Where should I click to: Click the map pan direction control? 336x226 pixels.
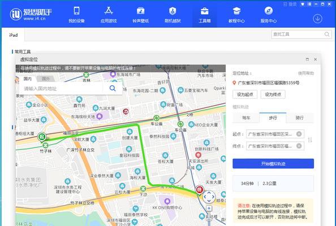point(209,197)
